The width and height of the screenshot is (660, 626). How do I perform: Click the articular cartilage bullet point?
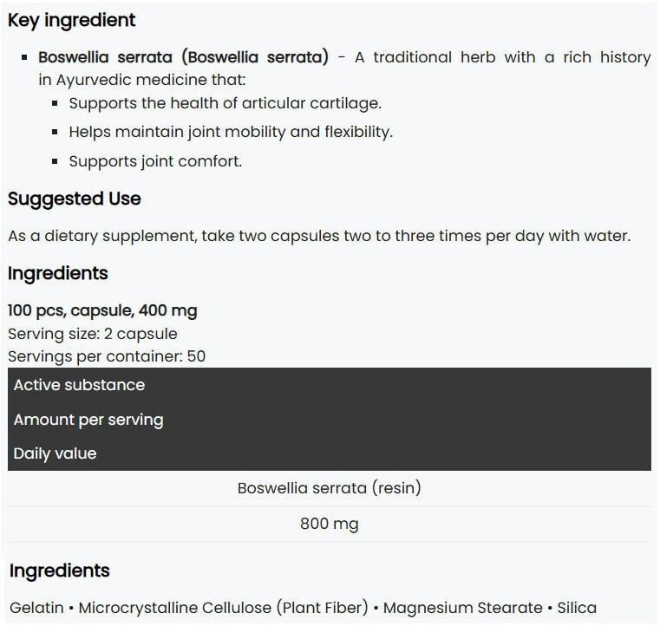[225, 103]
